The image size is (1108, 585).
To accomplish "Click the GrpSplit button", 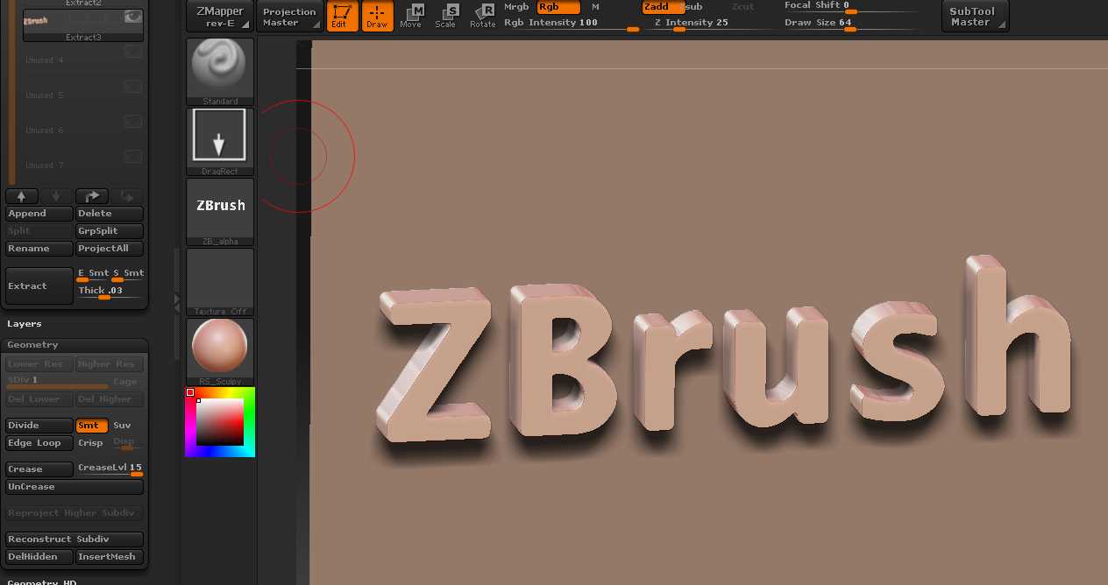I will [109, 231].
